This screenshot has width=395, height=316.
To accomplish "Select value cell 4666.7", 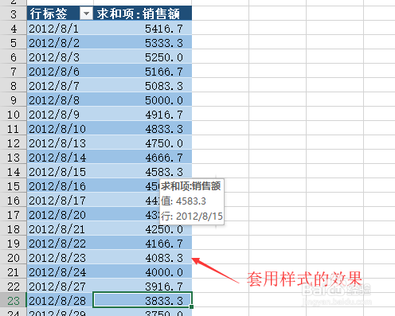I will click(143, 158).
